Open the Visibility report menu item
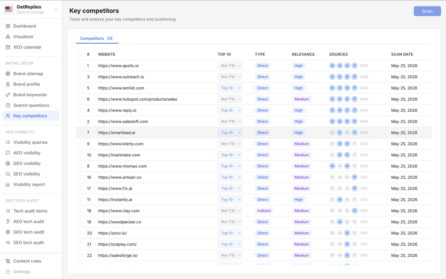The width and height of the screenshot is (446, 279). click(31, 184)
